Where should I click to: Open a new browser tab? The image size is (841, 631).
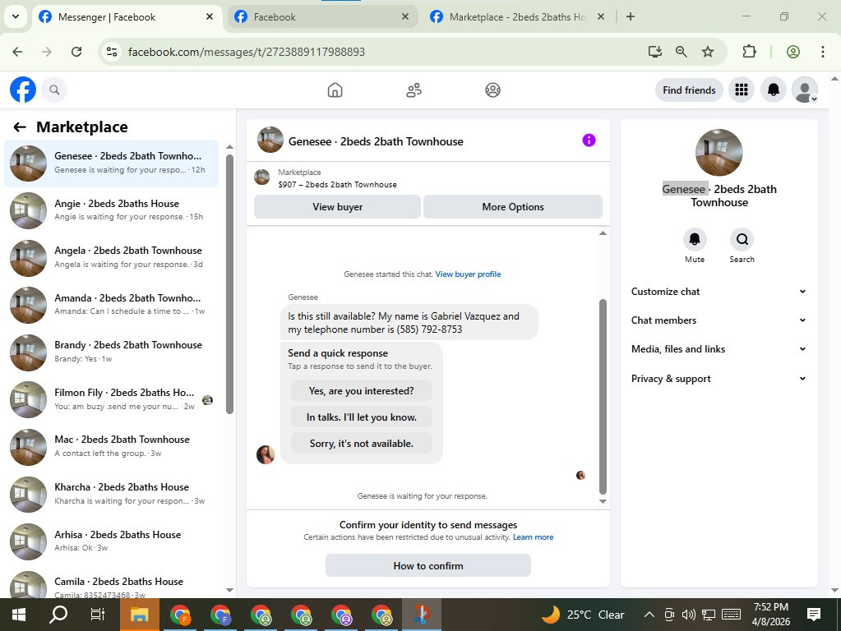[x=631, y=16]
